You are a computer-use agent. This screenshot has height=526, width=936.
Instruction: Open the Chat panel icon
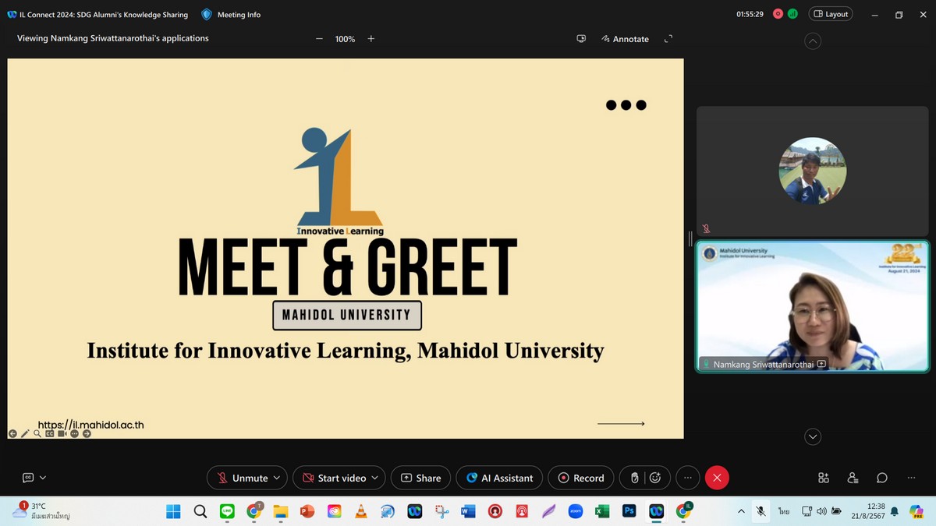click(881, 478)
